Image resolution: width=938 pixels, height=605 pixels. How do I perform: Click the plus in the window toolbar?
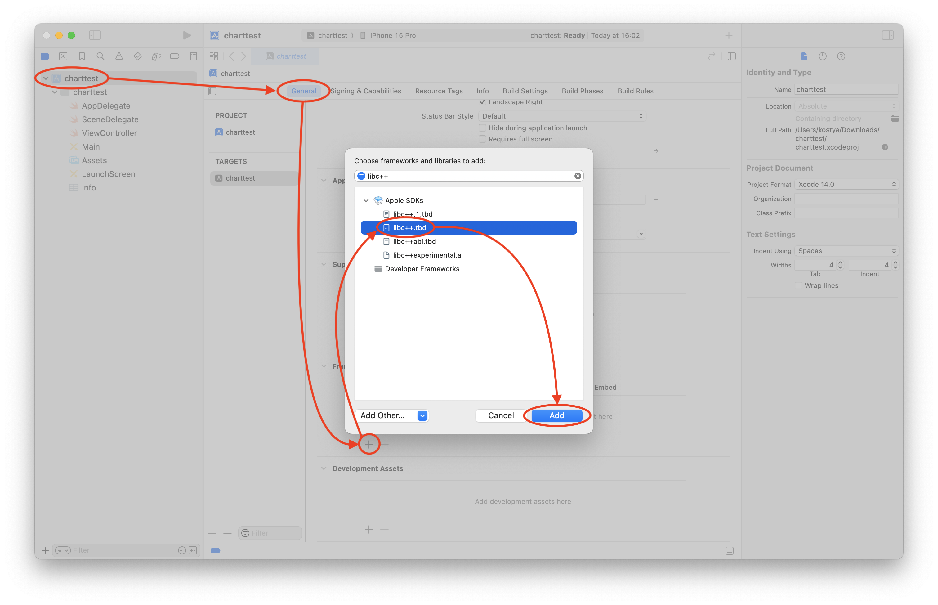click(x=729, y=35)
